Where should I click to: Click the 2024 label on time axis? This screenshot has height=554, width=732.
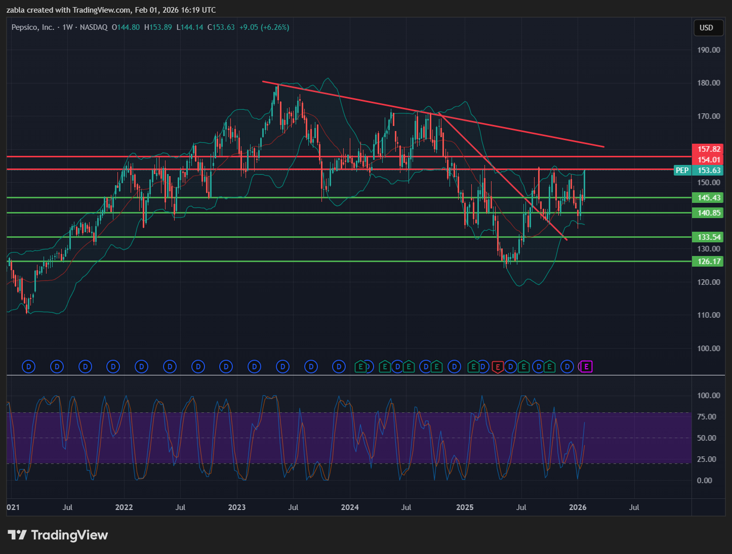[350, 507]
